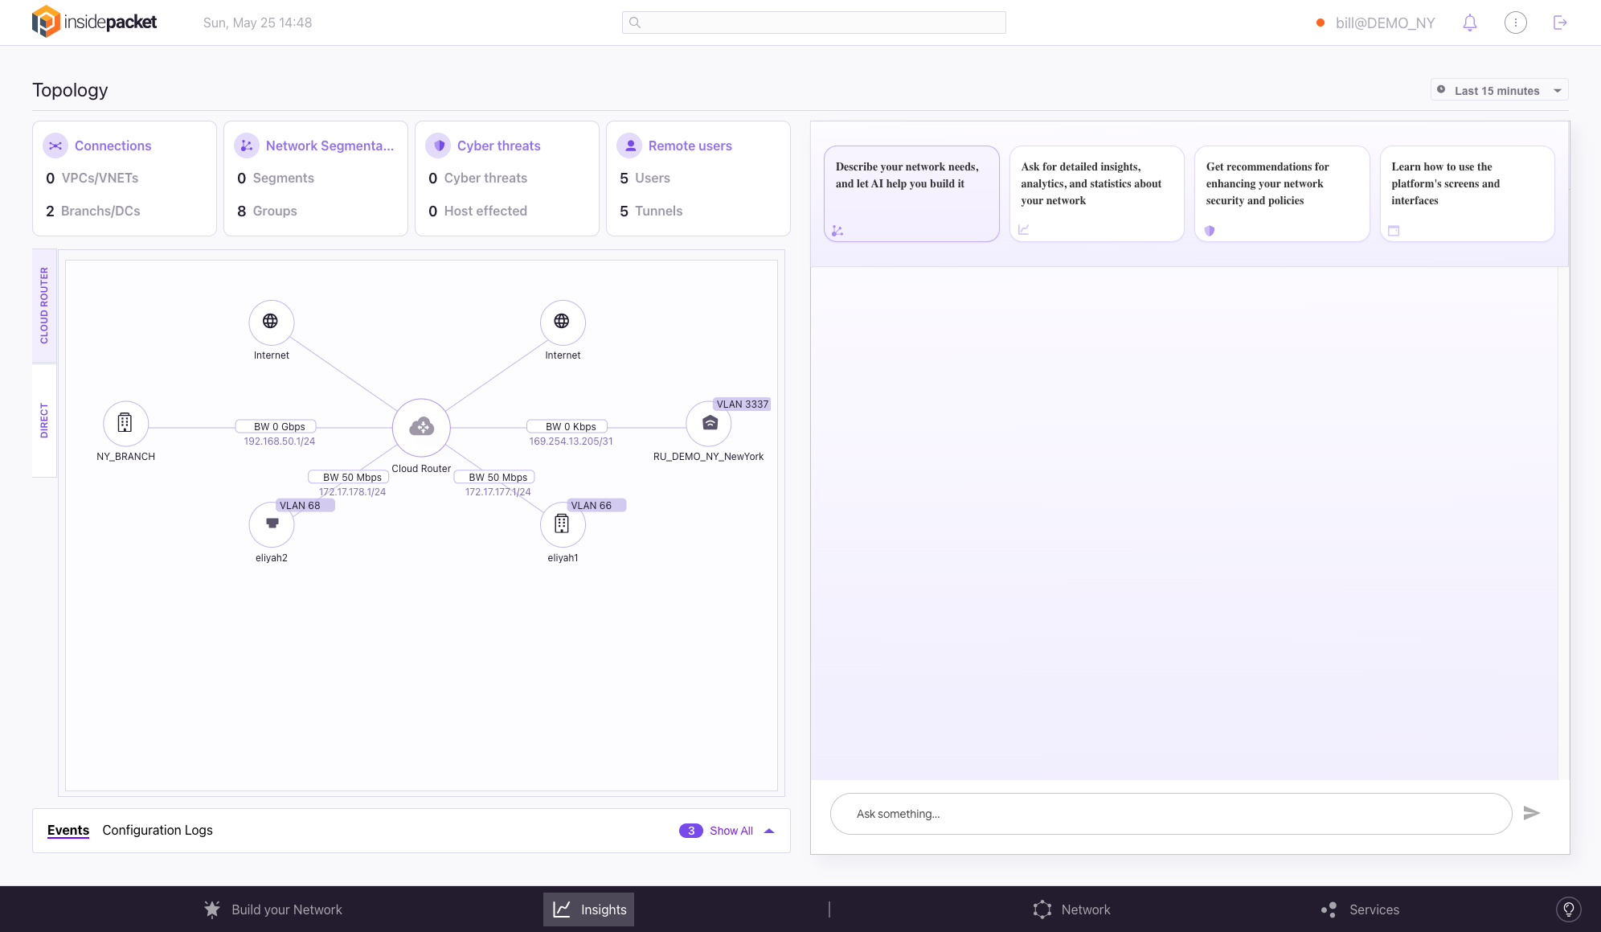Click the eliyah2 device node icon
Image resolution: width=1601 pixels, height=932 pixels.
[x=272, y=524]
